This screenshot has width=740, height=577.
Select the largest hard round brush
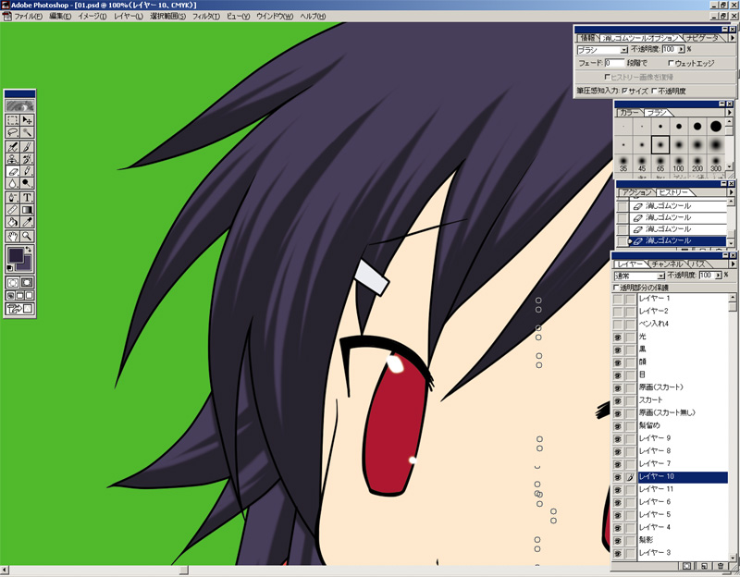pos(716,127)
